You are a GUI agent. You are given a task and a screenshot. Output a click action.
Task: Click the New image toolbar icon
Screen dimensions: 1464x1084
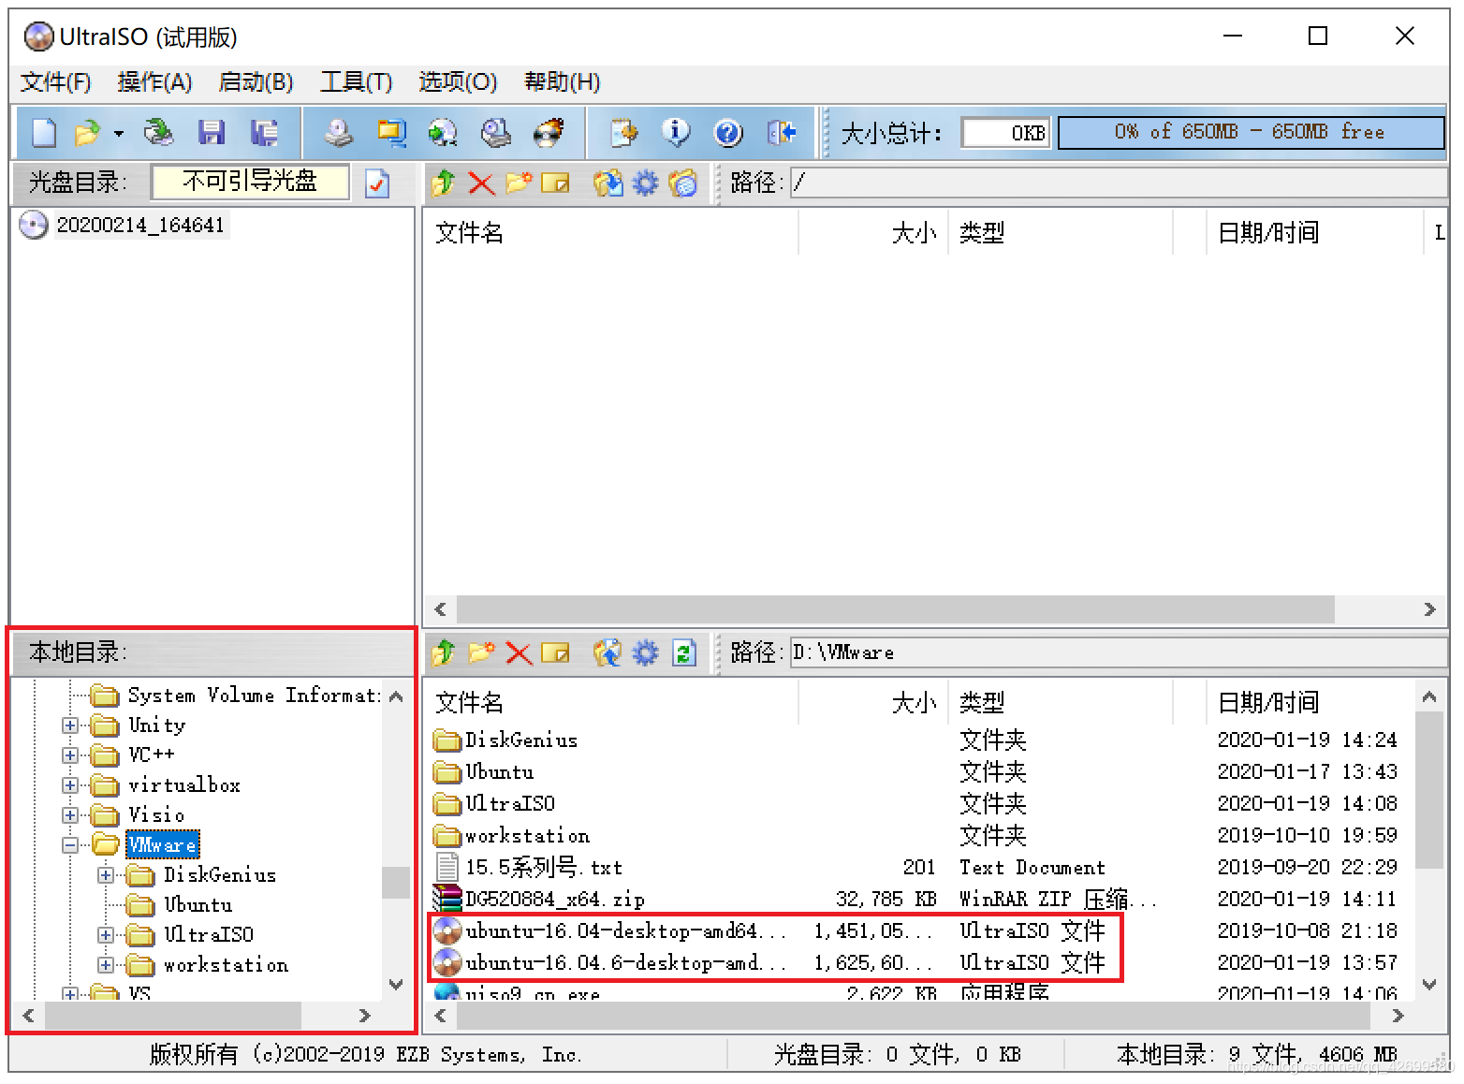44,133
